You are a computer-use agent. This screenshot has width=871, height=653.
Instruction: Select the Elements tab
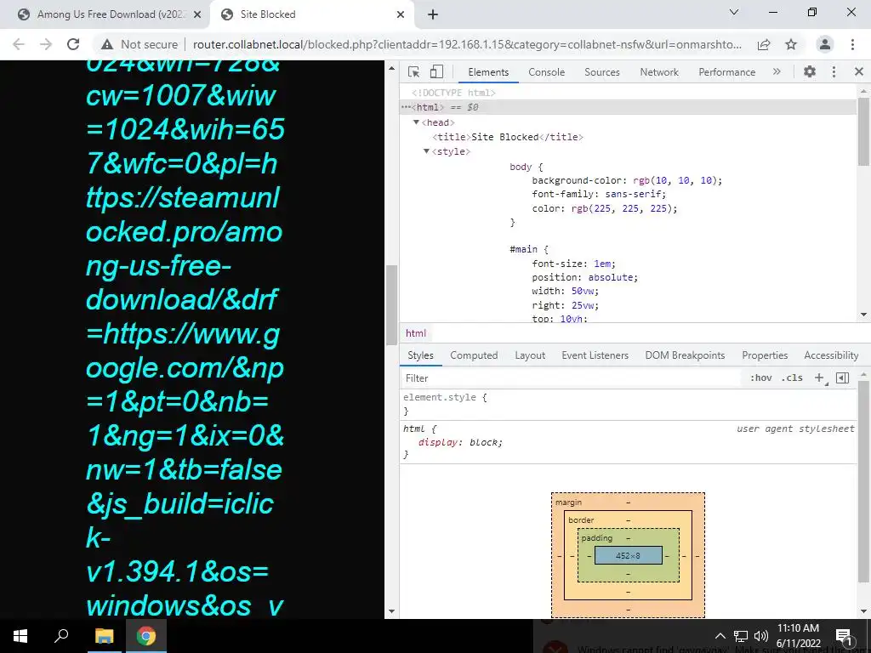488,72
